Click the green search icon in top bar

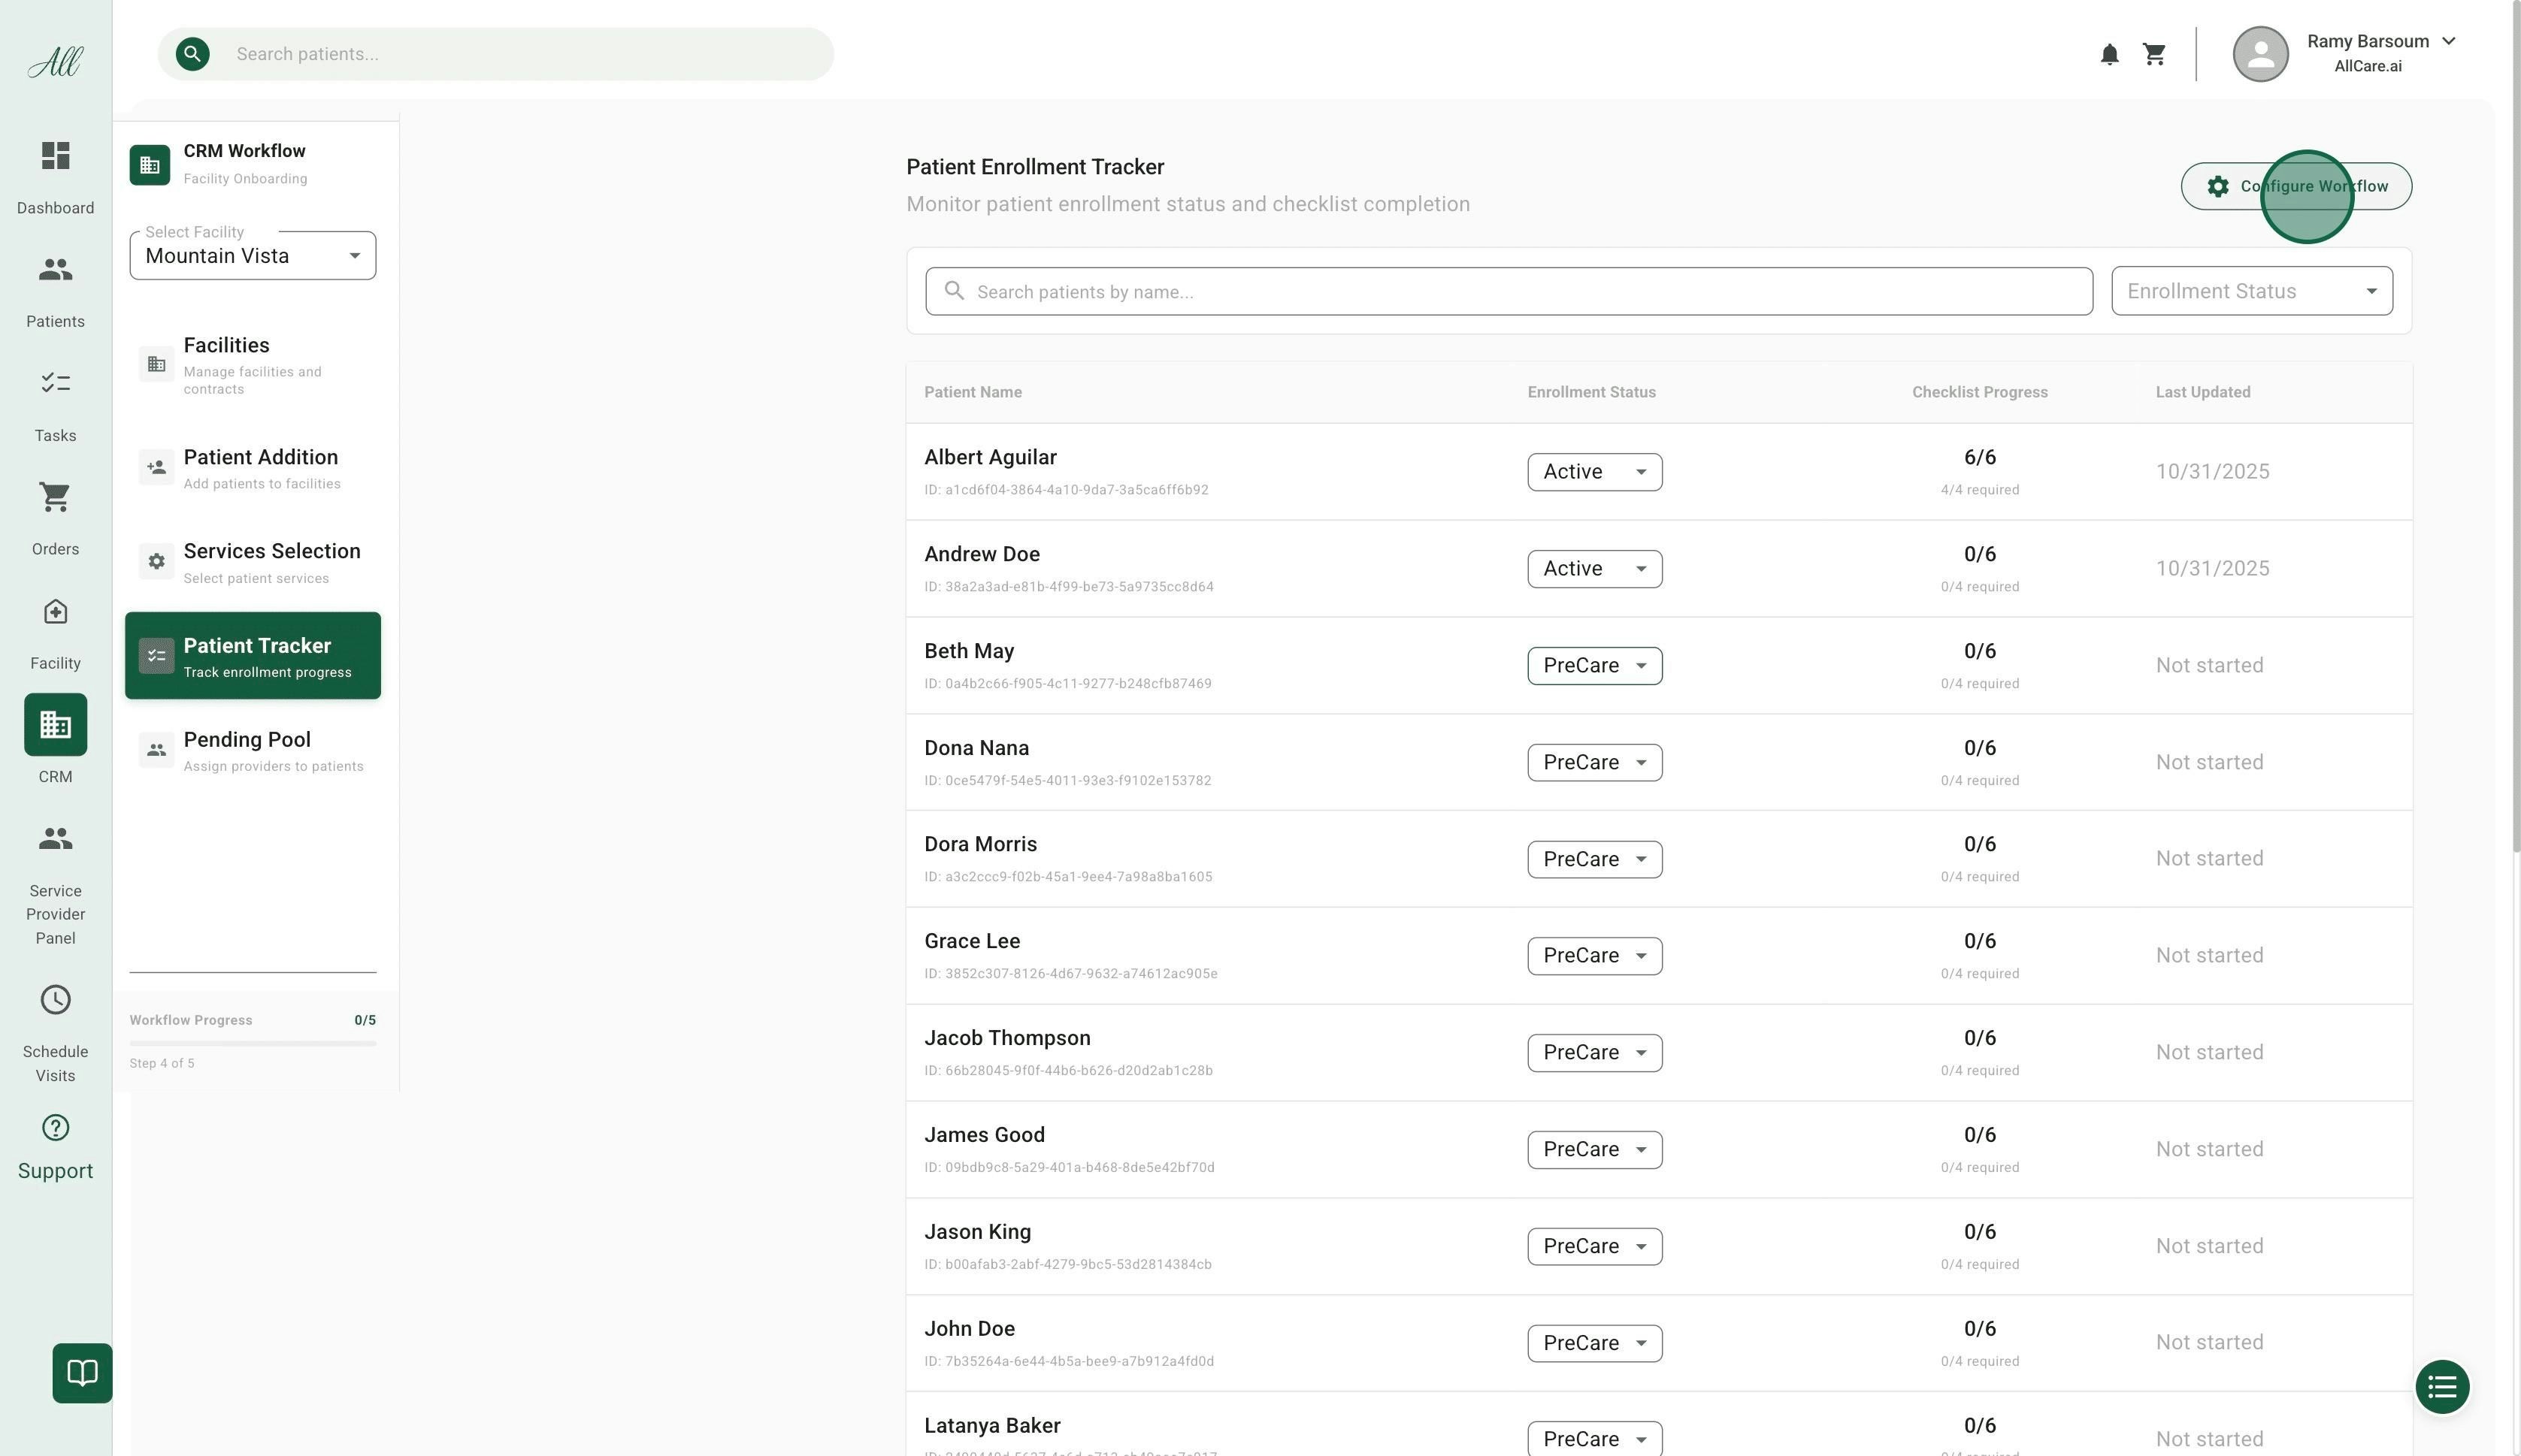pyautogui.click(x=192, y=54)
